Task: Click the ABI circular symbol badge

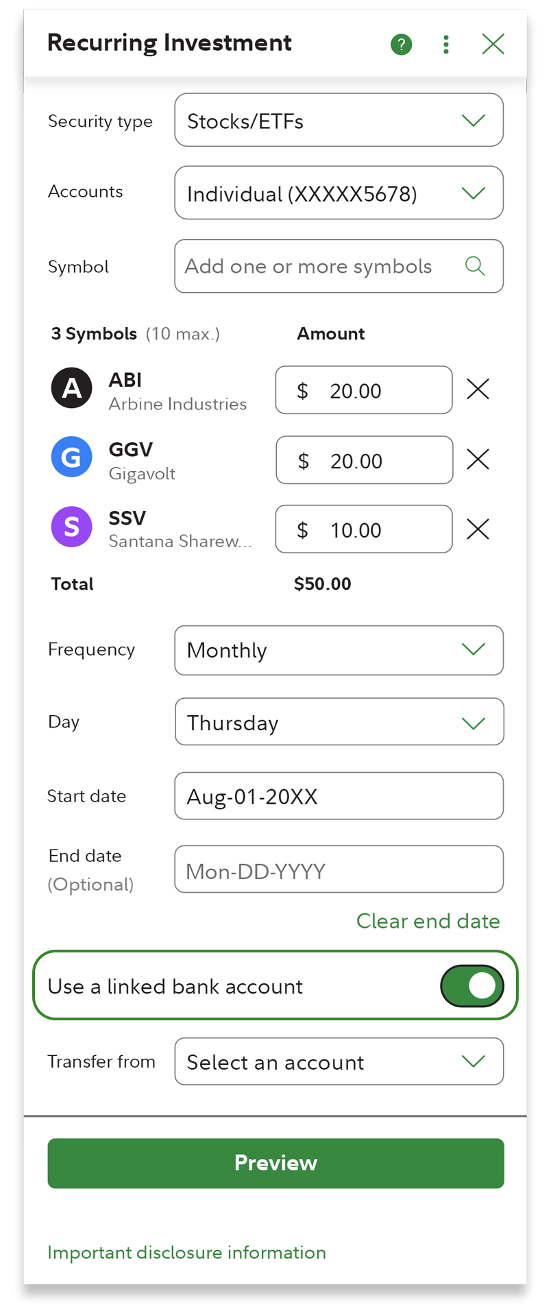Action: [x=72, y=388]
